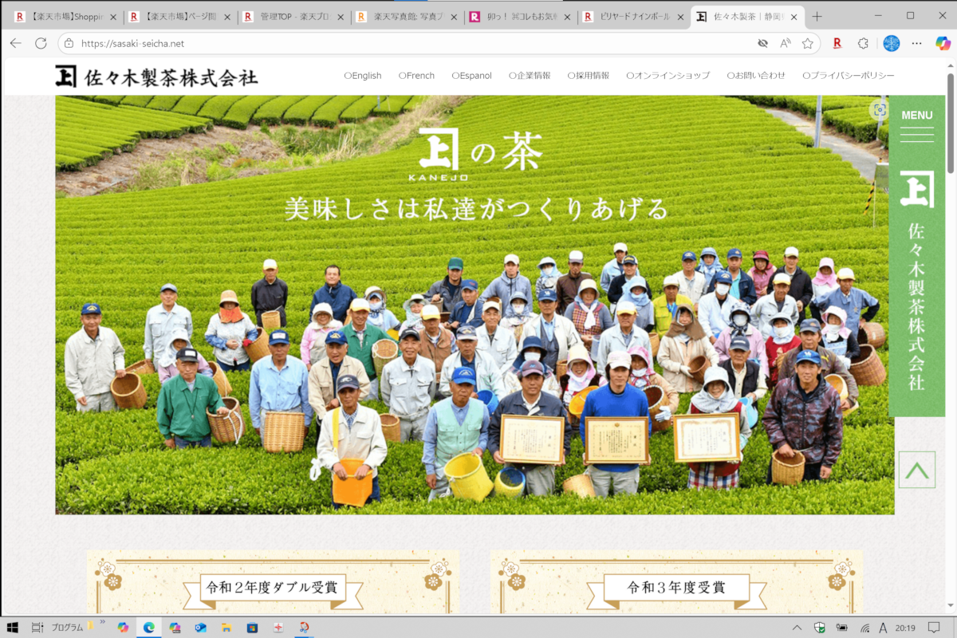Toggle the IME input mode indicator A
Image resolution: width=957 pixels, height=638 pixels.
pyautogui.click(x=884, y=628)
